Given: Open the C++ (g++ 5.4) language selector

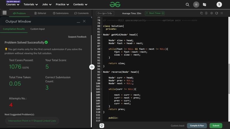Looking at the screenshot, I should (105, 13).
